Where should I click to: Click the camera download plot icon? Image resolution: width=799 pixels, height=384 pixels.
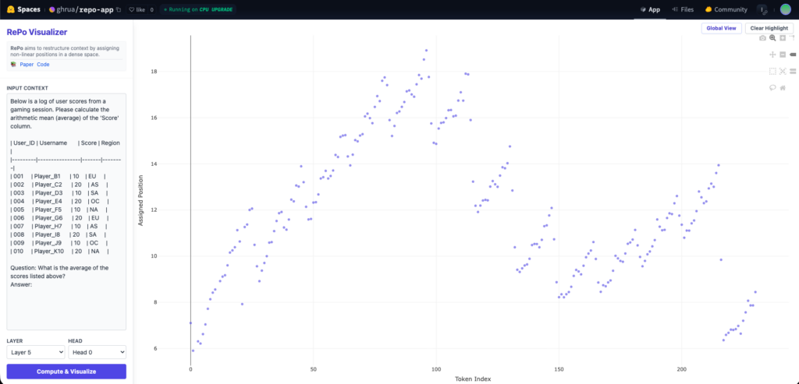(762, 37)
